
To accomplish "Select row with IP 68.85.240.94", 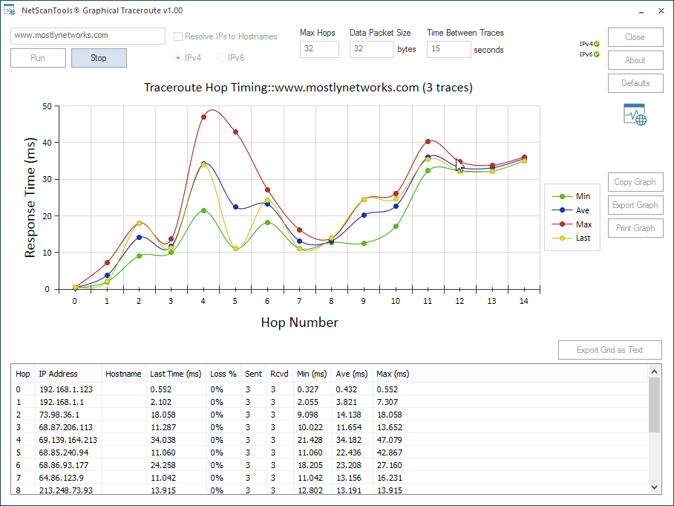I will [330, 453].
